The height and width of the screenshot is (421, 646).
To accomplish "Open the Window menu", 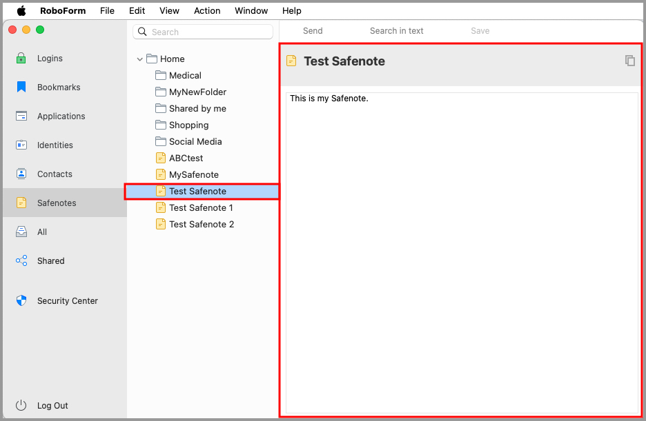I will (x=251, y=11).
